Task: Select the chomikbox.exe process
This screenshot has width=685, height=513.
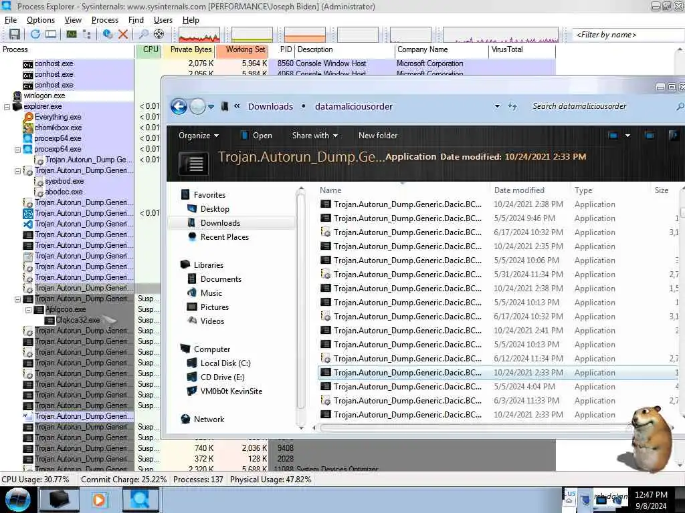Action: click(x=58, y=128)
